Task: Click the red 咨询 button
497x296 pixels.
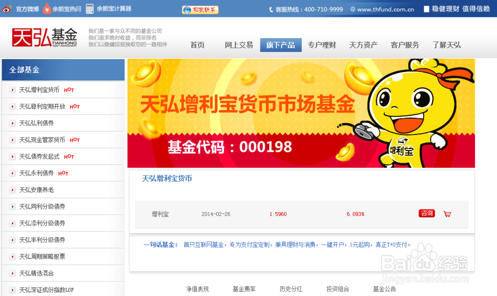Action: (x=426, y=214)
